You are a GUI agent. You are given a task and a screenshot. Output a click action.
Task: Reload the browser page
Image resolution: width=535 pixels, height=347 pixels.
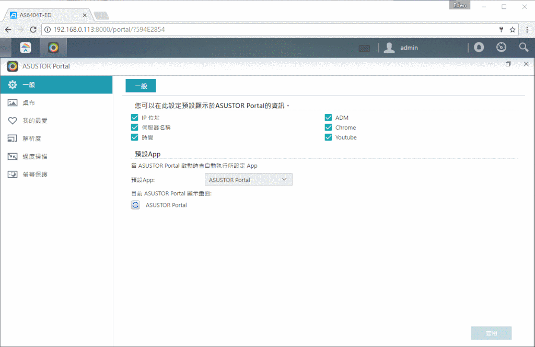point(33,30)
